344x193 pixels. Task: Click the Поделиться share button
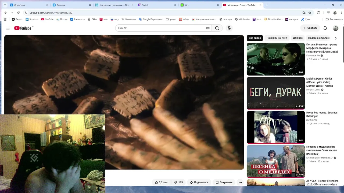click(x=199, y=182)
